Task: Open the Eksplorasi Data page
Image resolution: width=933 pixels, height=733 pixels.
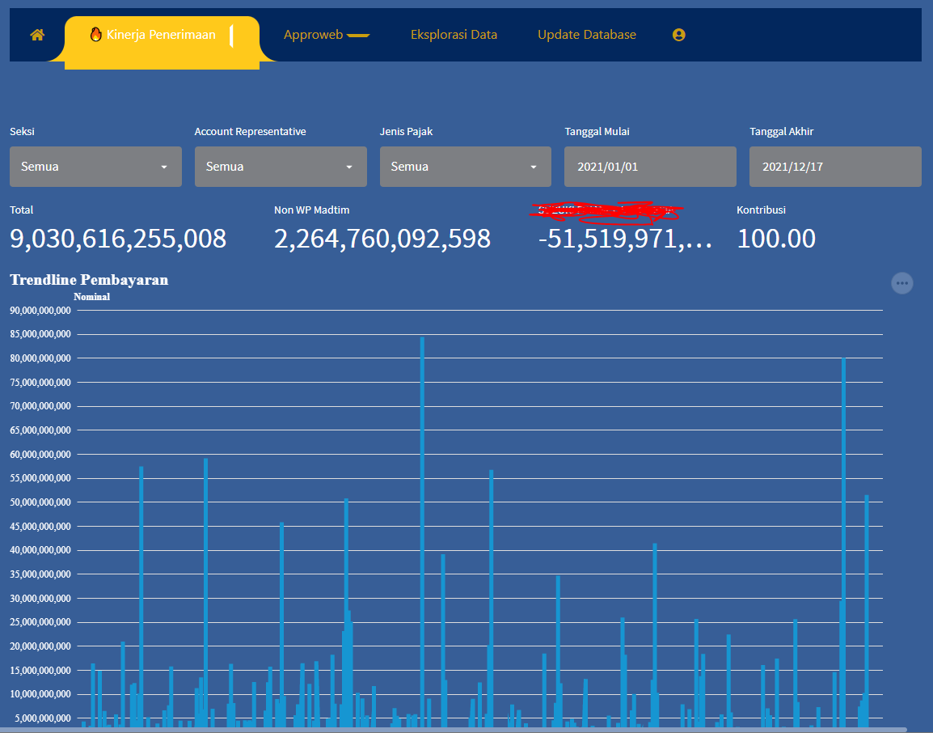Action: (454, 35)
